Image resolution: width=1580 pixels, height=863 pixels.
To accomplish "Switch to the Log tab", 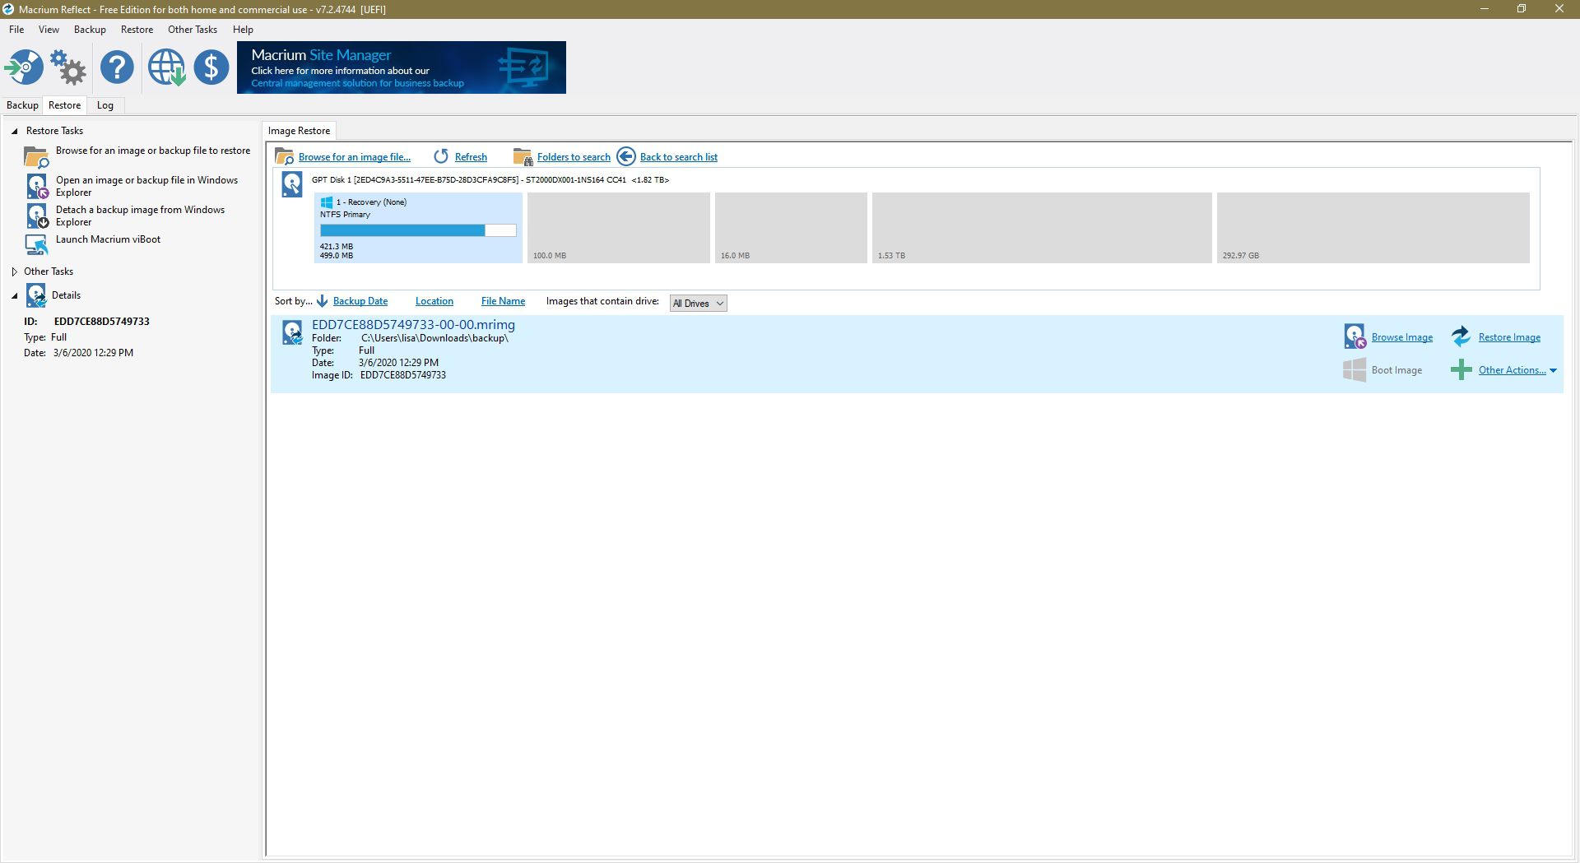I will coord(105,105).
